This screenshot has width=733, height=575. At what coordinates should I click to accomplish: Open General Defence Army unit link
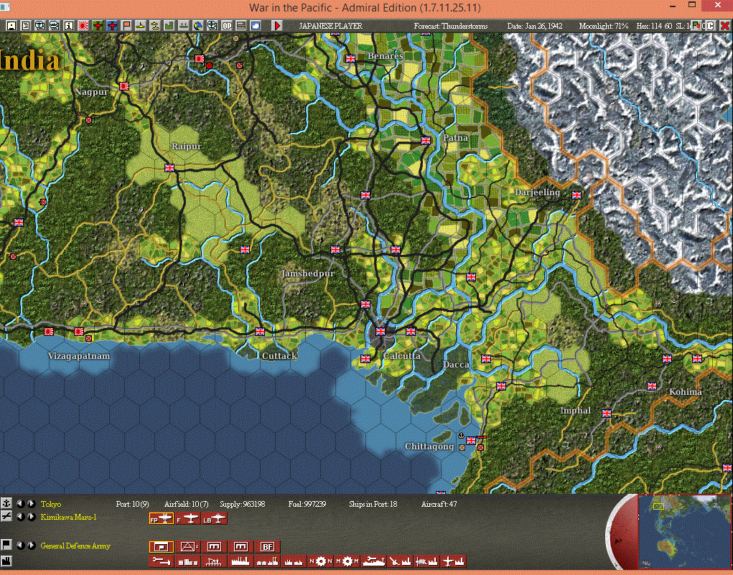[75, 546]
